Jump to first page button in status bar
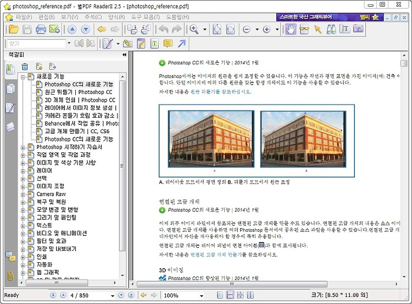The height and width of the screenshot is (304, 412). 53,295
